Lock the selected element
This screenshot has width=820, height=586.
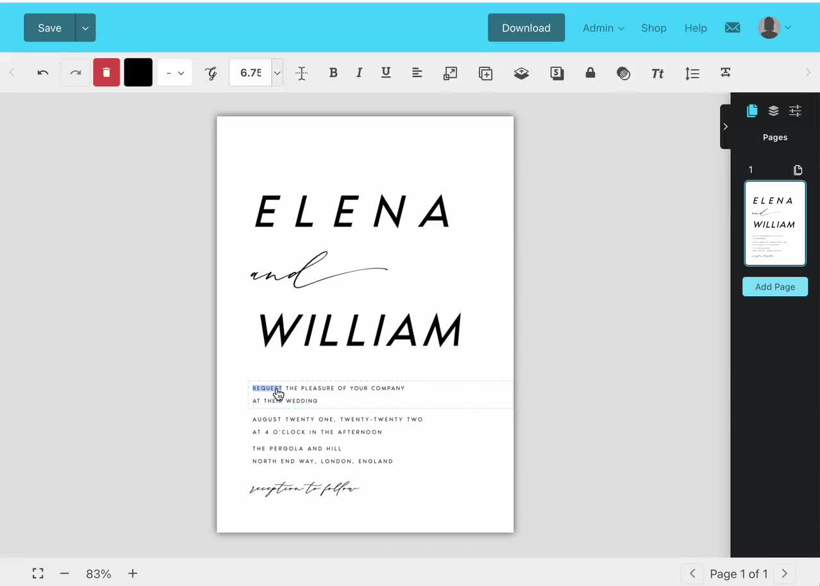591,72
